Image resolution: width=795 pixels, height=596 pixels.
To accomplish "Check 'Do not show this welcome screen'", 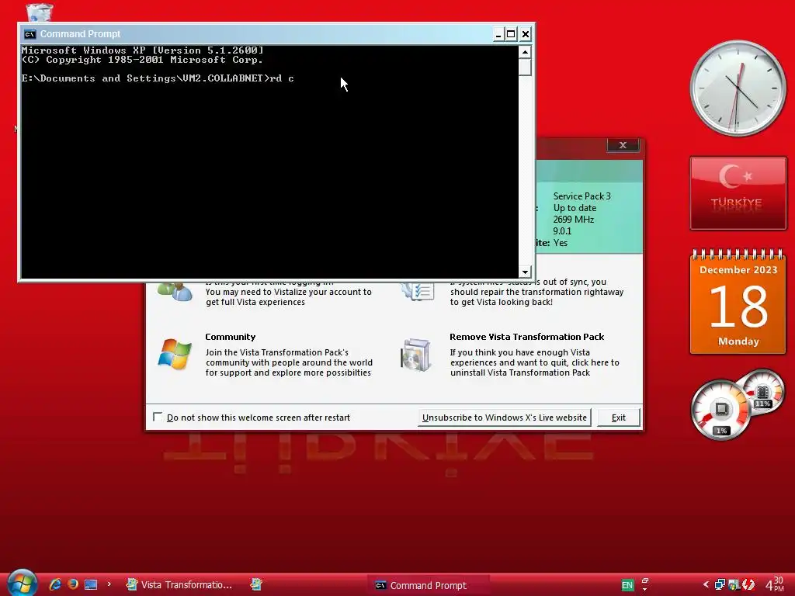I will [x=158, y=417].
